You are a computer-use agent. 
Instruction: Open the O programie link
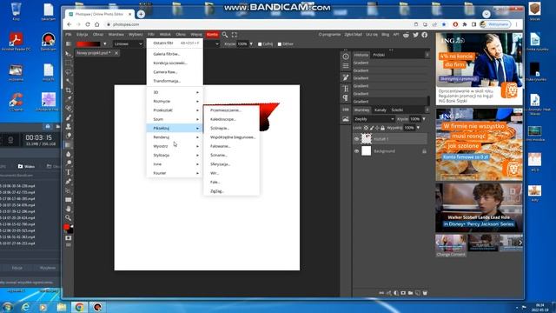pos(329,35)
